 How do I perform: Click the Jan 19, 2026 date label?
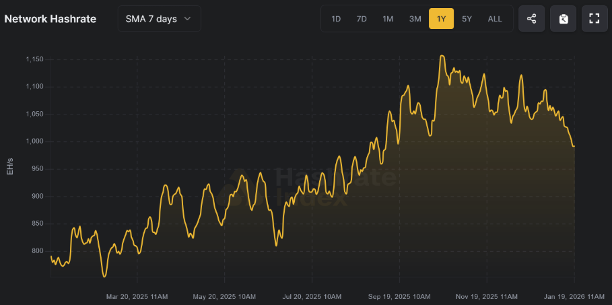574,296
